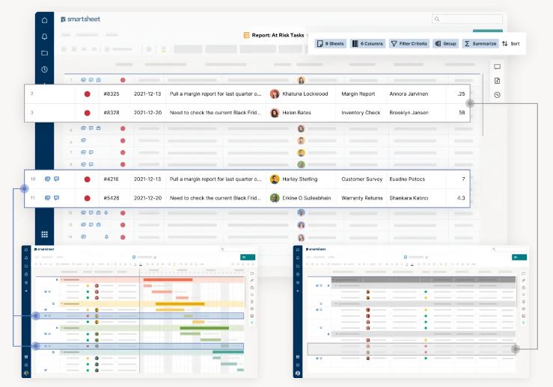Open the Sort options
The image size is (553, 387).
(511, 43)
